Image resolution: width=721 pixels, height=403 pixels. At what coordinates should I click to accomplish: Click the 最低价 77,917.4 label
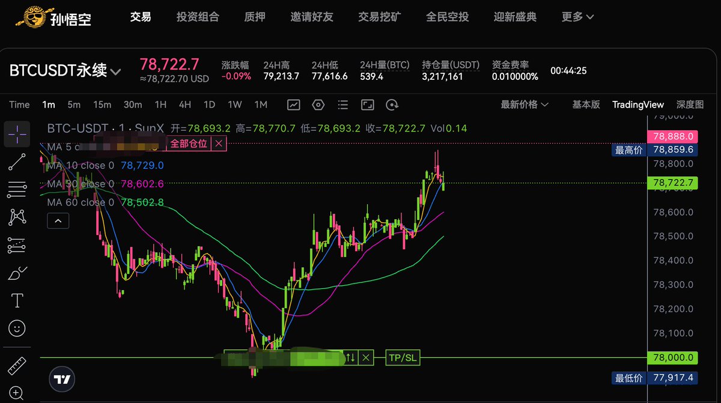[x=654, y=378]
